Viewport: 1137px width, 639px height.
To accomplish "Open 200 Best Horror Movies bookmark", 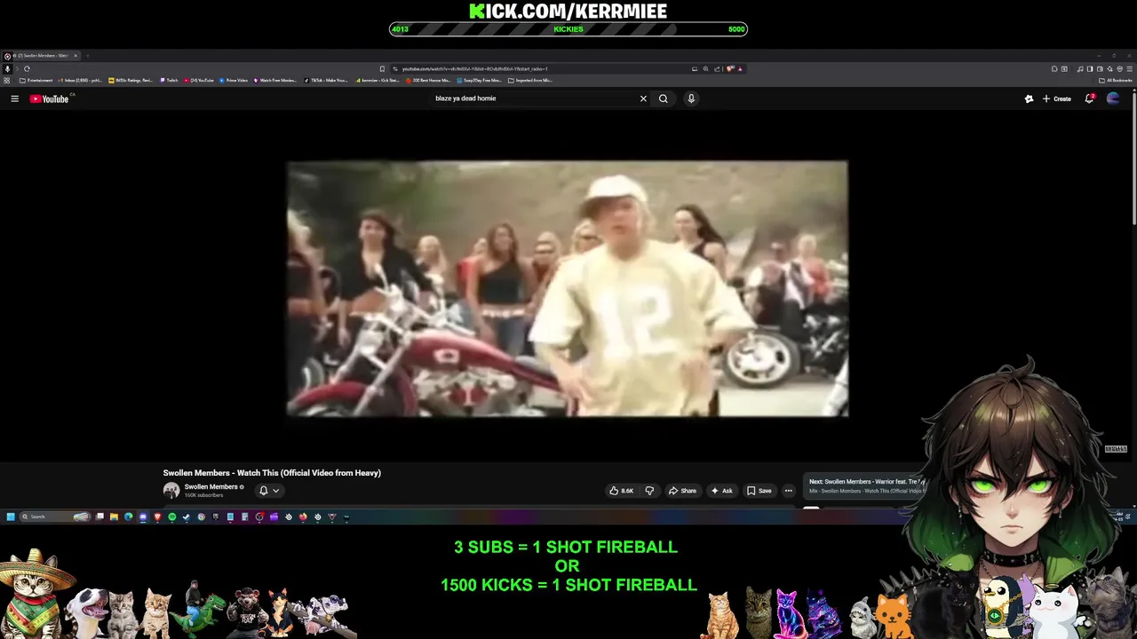I will pyautogui.click(x=428, y=80).
